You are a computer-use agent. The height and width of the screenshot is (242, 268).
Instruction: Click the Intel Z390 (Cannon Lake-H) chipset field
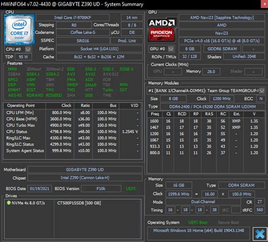[x=85, y=178]
